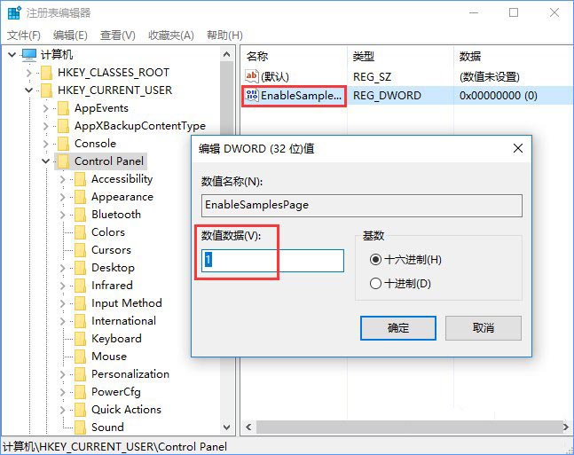Viewport: 574px width, 455px height.
Task: Collapse the HKEY_CURRENT_USER tree node
Action: (x=28, y=90)
